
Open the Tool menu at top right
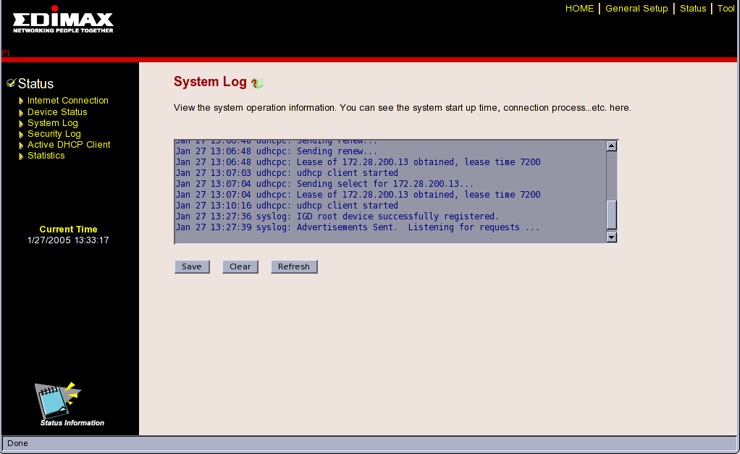pos(726,9)
